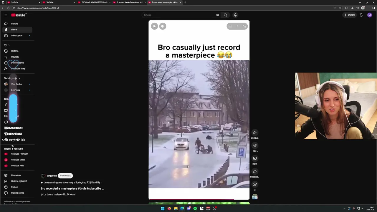Open the live broadcast icon
Image resolution: width=377 pixels, height=212 pixels.
pyautogui.click(x=6, y=116)
